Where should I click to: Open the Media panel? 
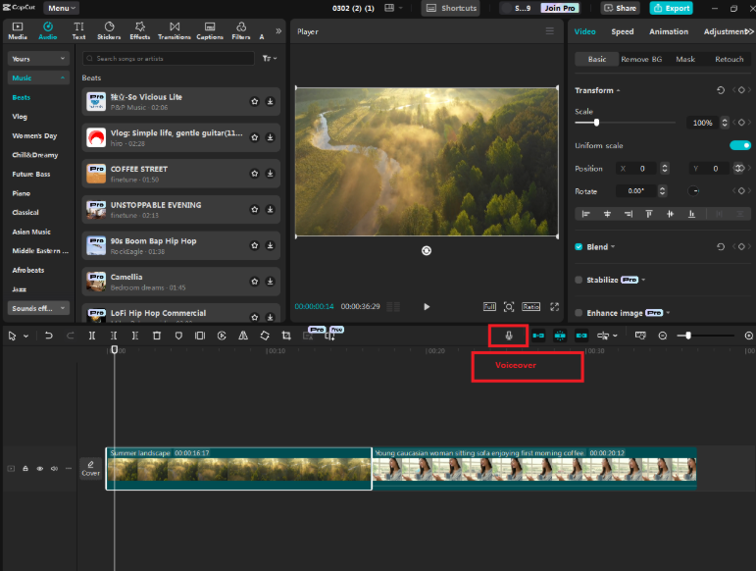[x=18, y=30]
